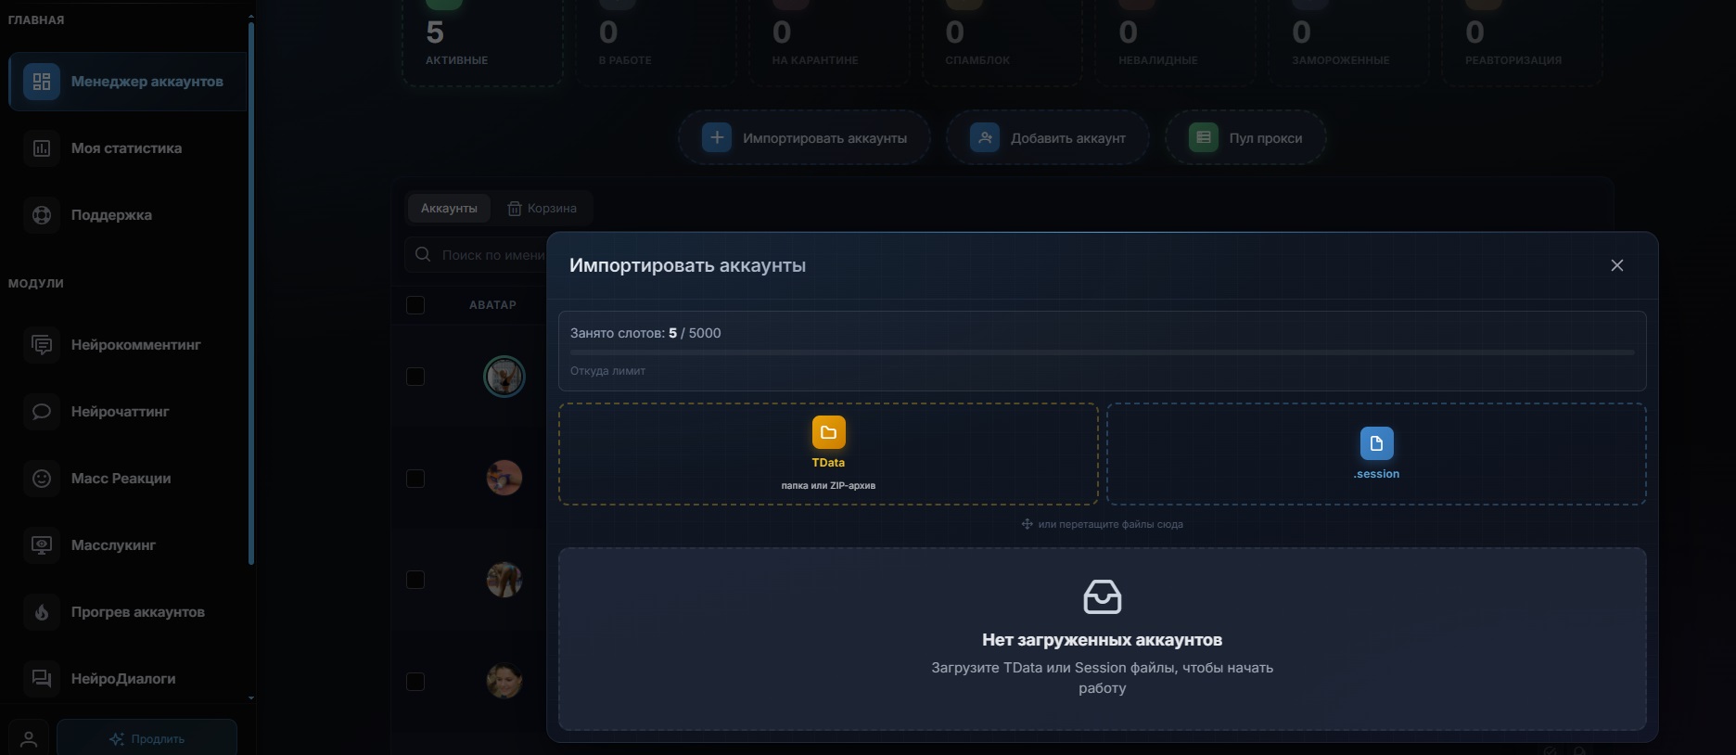Click the sidebar scroll-down arrow

click(x=251, y=697)
